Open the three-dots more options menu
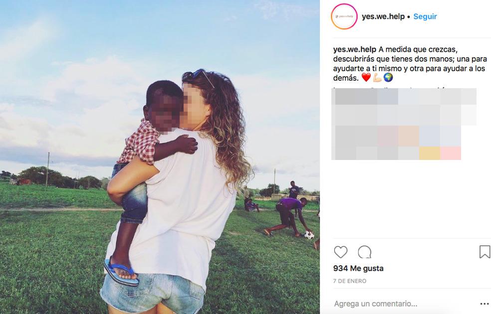 coord(485,304)
